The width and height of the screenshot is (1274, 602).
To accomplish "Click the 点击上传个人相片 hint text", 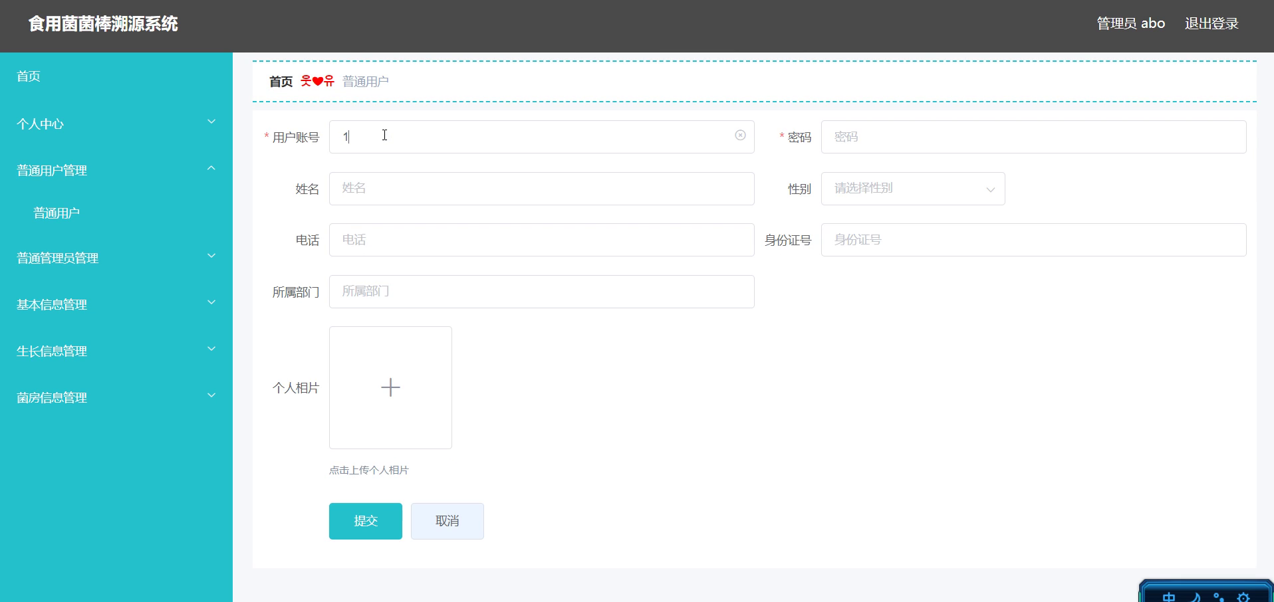I will [x=369, y=470].
